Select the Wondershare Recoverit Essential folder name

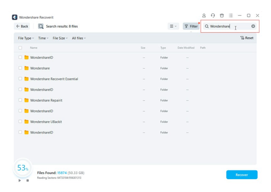[x=54, y=79]
